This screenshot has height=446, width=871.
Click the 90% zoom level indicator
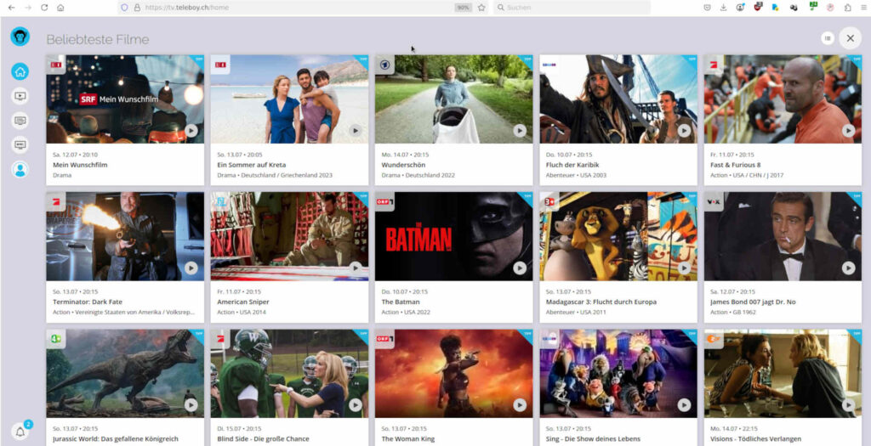[x=464, y=7]
